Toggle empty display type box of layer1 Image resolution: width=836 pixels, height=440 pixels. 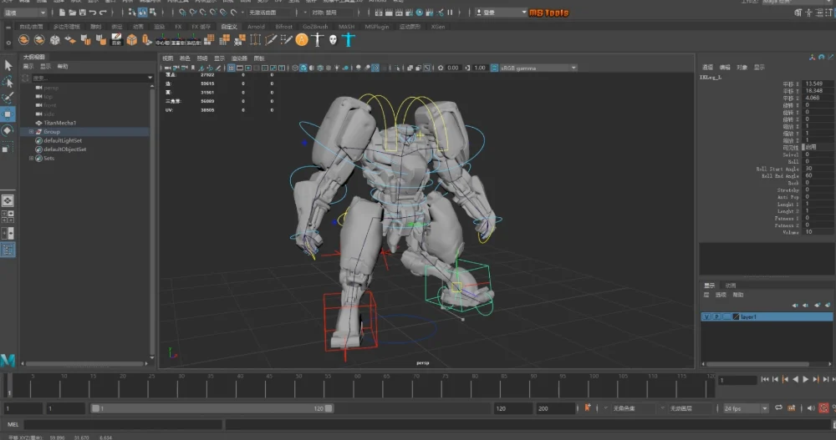[726, 317]
